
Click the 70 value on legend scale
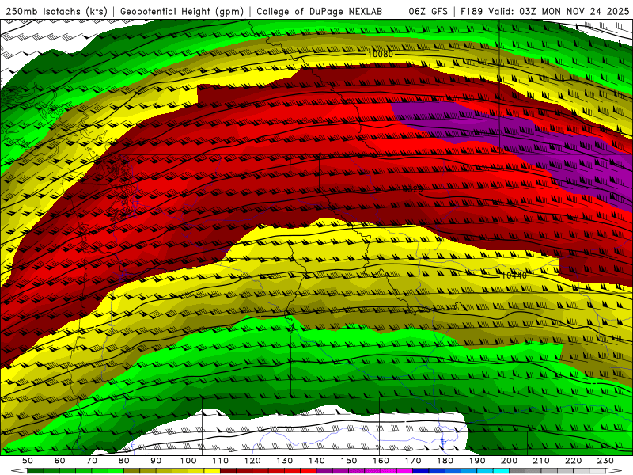click(x=92, y=461)
